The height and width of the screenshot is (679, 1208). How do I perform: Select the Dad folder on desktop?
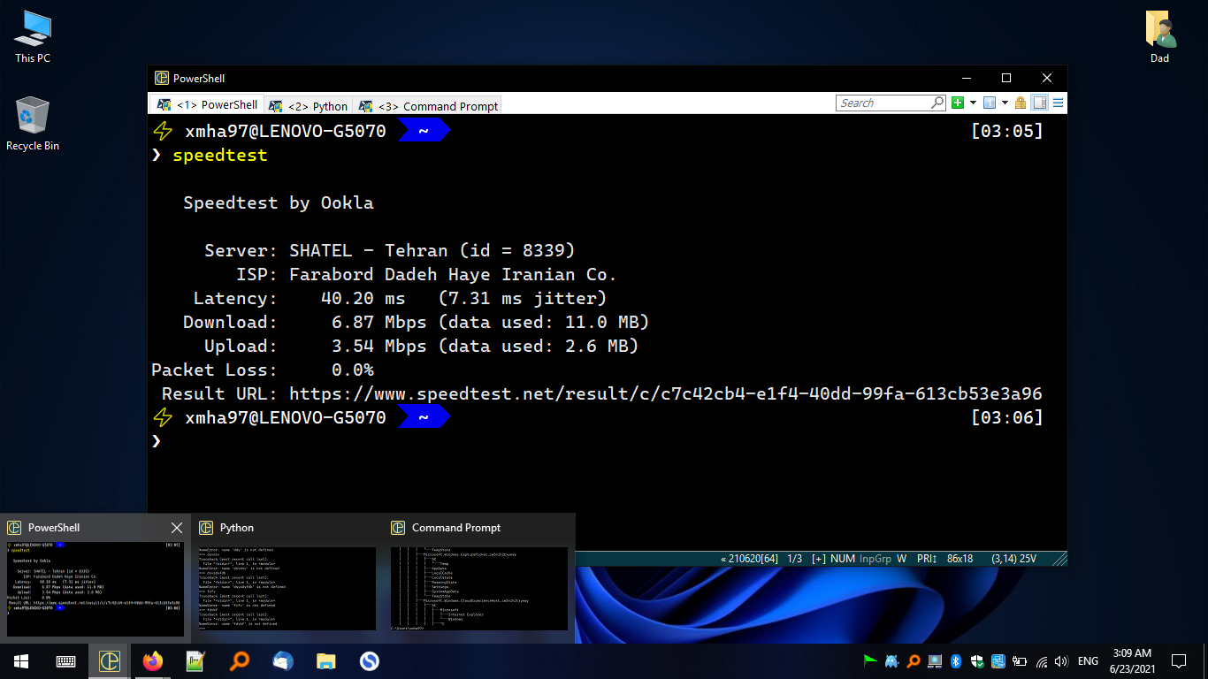(1159, 37)
